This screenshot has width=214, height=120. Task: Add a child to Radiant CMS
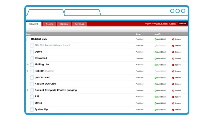[x=160, y=39]
